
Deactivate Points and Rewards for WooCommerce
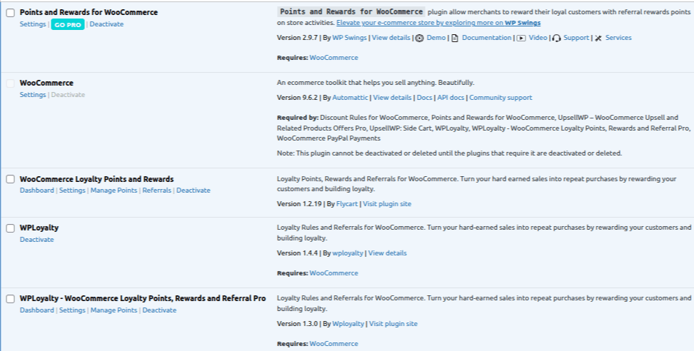coord(106,24)
